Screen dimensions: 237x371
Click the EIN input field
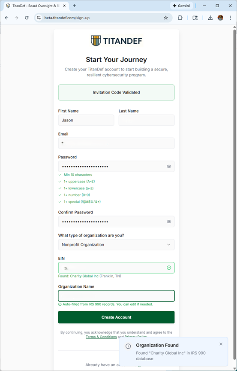117,268
